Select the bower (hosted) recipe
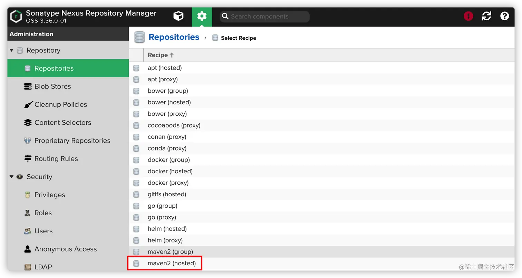This screenshot has height=278, width=522. tap(322, 102)
